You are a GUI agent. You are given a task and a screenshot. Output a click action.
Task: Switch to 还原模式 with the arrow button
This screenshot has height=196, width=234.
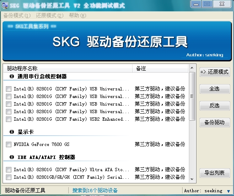215,72
